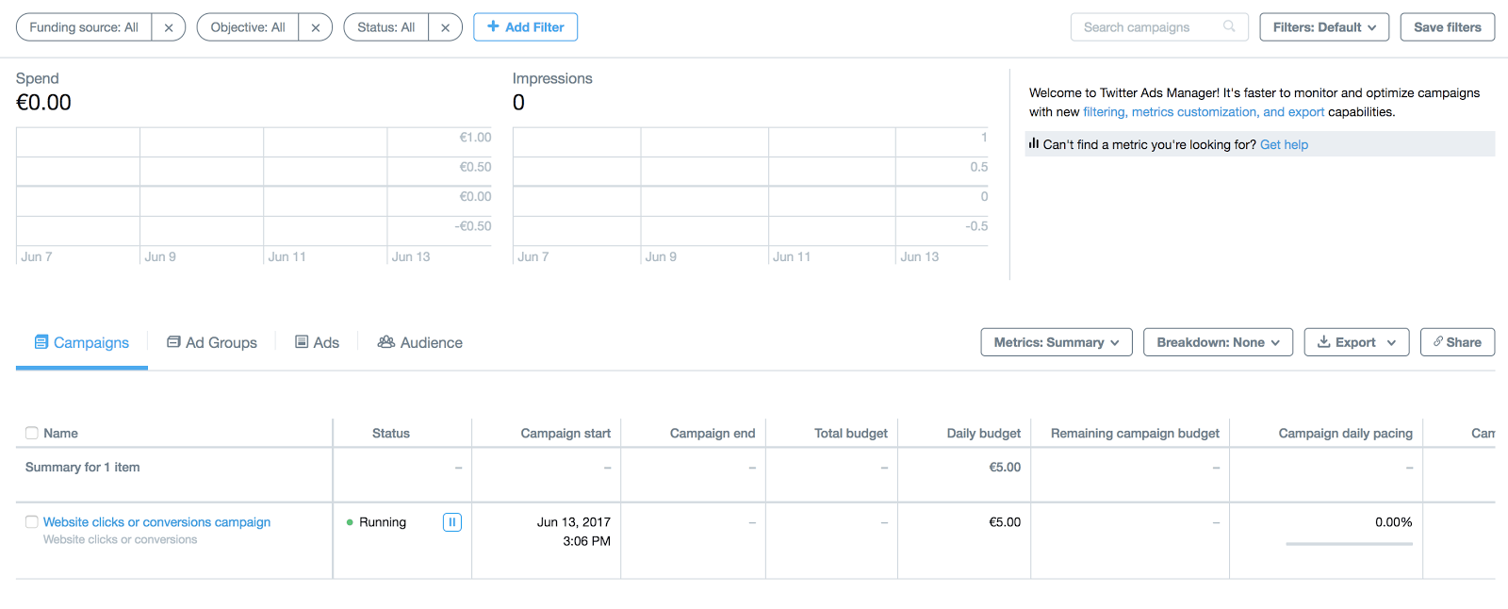Open the Filters: Default dropdown
The image size is (1508, 609).
tap(1324, 27)
